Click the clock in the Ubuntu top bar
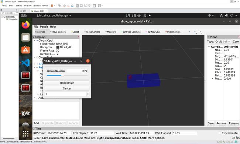Image resolution: width=240 pixels, height=144 pixels. [136, 15]
